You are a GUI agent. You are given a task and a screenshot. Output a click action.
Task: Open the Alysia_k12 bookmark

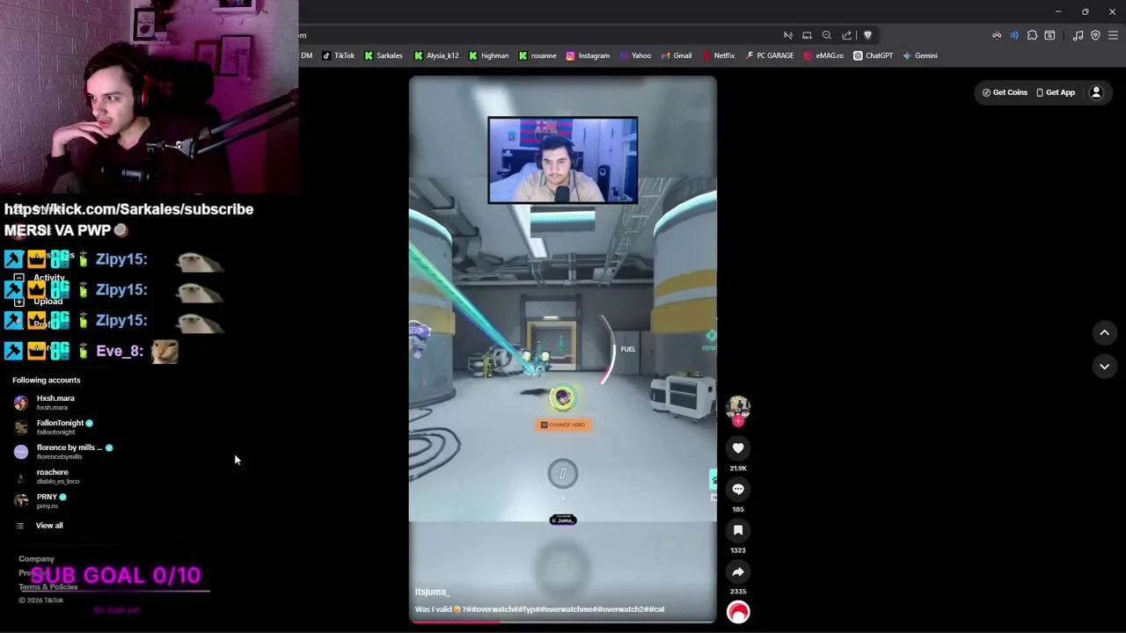436,55
